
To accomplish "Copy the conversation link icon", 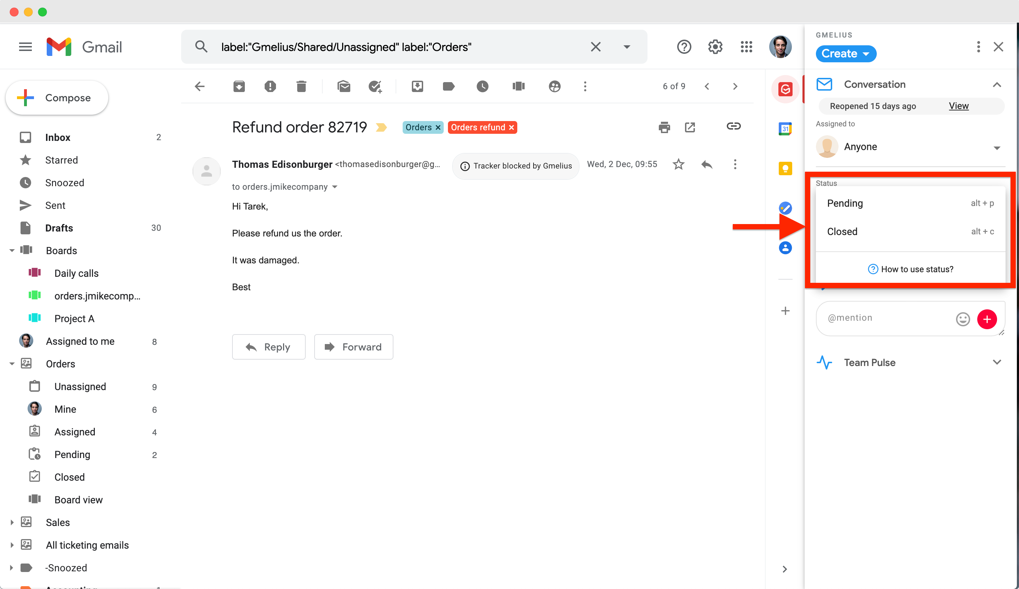I will click(x=733, y=126).
